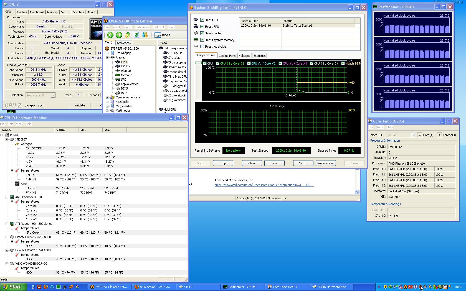Image resolution: width=466 pixels, height=291 pixels.
Task: Toggle CPU #1 / Core #3 graph checkbox
Action: tap(280, 63)
